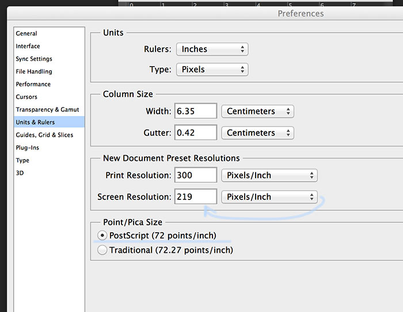
Task: Click the Print Resolution input field
Action: tap(196, 175)
